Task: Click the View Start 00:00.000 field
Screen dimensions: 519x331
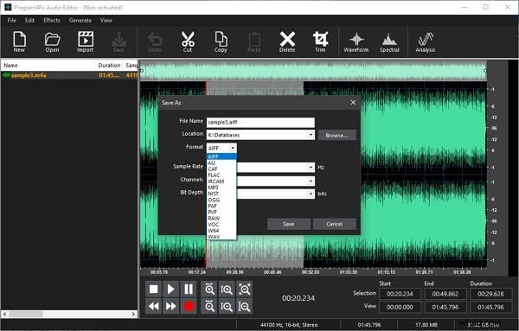Action: pos(400,307)
